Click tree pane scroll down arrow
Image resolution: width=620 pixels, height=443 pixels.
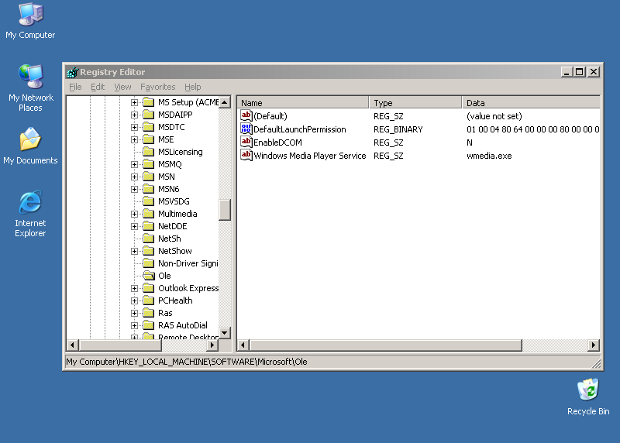(x=225, y=333)
